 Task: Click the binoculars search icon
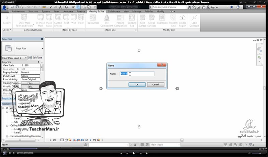click(189, 7)
